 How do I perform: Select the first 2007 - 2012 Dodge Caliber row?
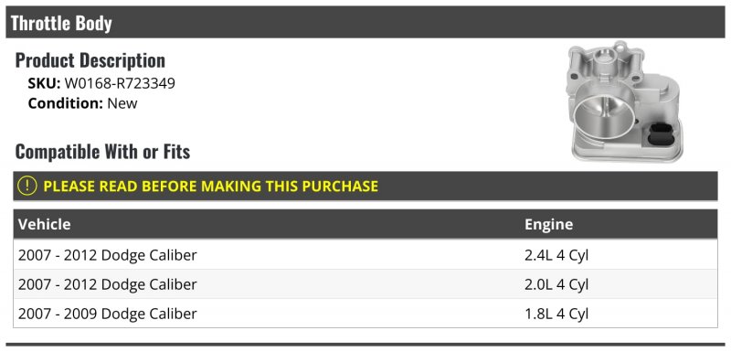(x=365, y=255)
